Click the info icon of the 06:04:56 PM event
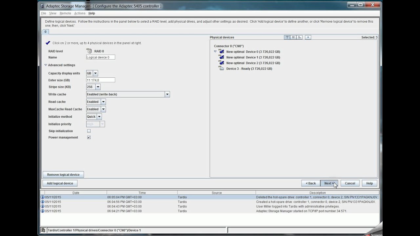 [42, 202]
